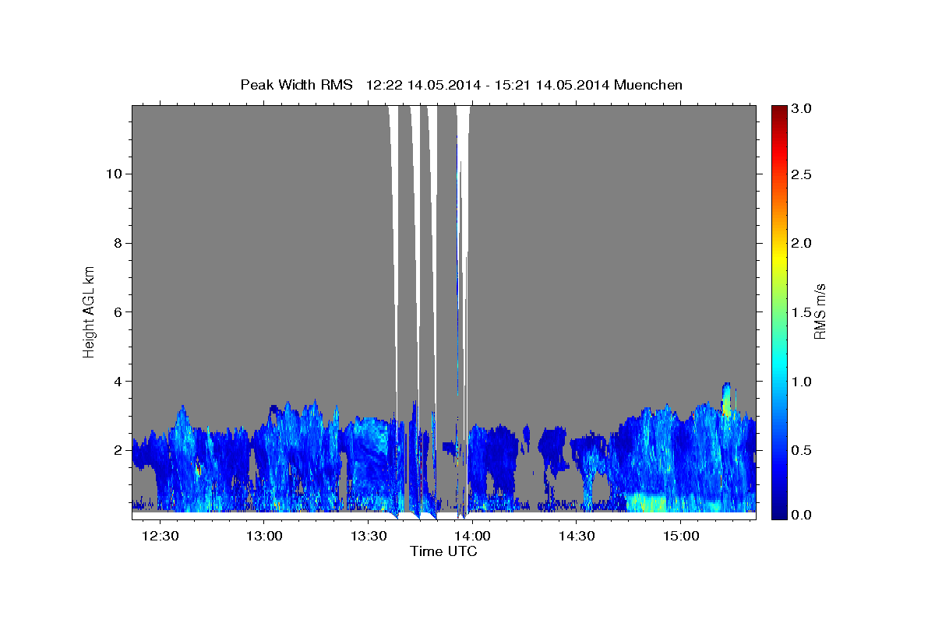Click the 14:00 time tick label
Screen dimensions: 935x623
(472, 537)
